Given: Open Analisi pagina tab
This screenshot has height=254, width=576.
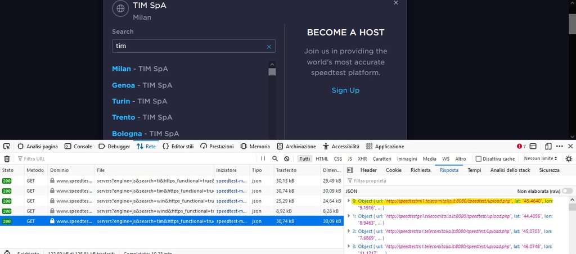Looking at the screenshot, I should tap(38, 147).
